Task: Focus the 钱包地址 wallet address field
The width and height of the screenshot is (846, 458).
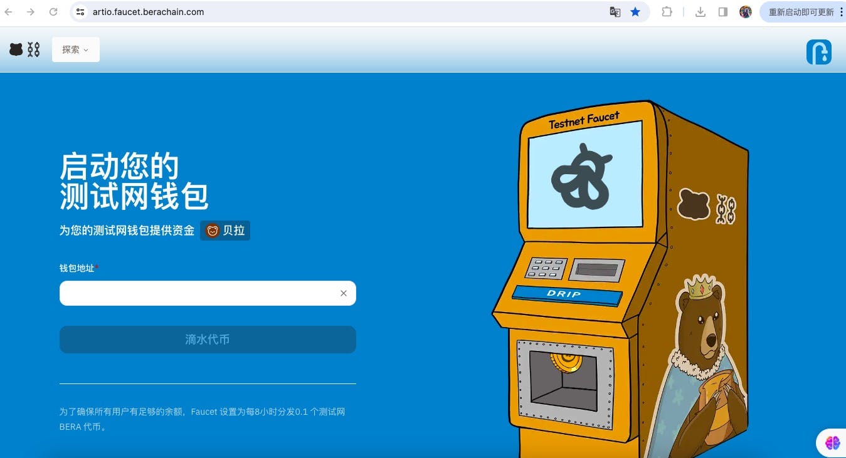Action: click(x=208, y=293)
